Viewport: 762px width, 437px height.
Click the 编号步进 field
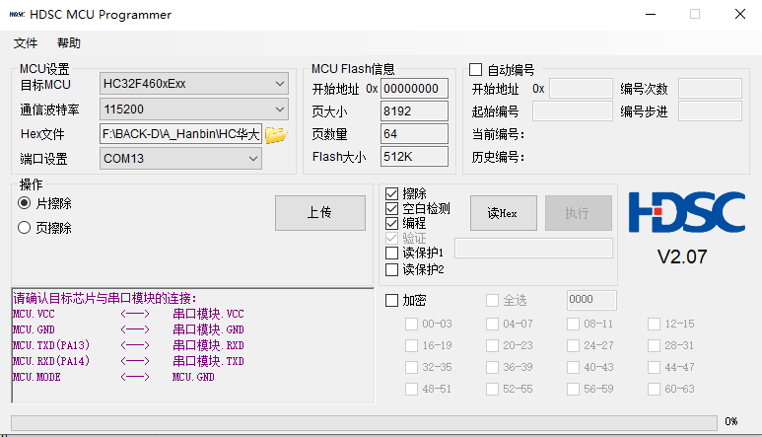click(710, 111)
